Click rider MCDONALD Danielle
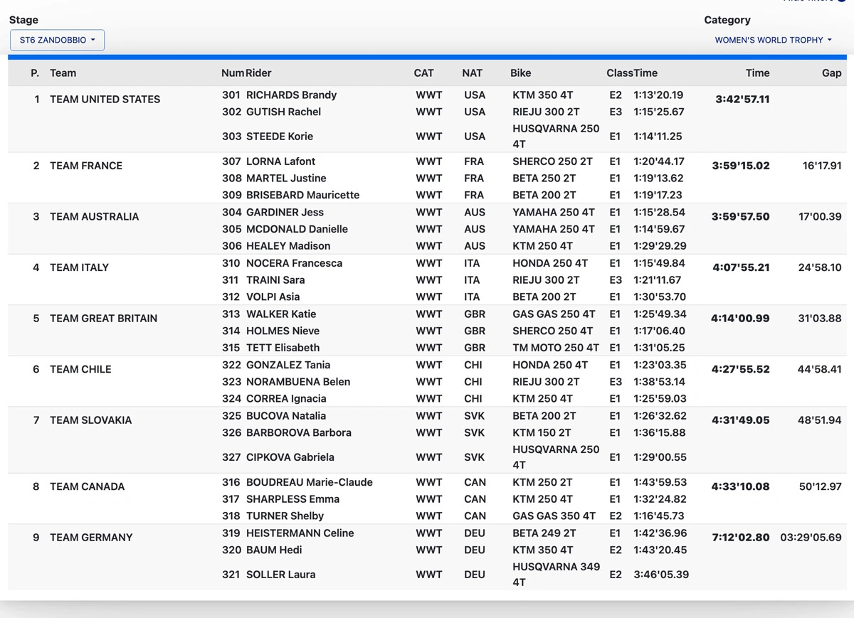Screen dimensions: 854x618 pos(297,229)
